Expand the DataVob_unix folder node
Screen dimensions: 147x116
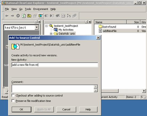click(51, 34)
